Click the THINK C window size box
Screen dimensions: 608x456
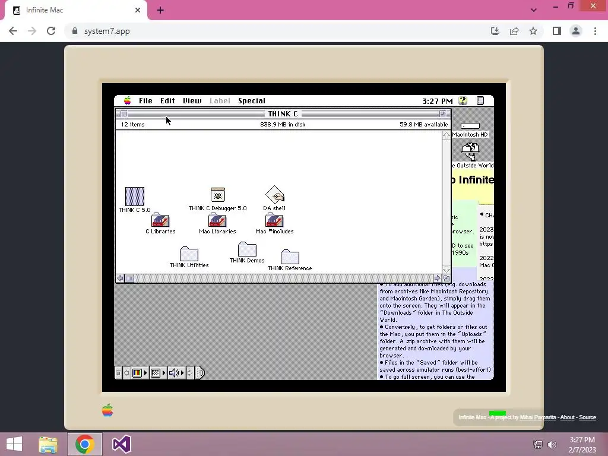click(x=446, y=278)
